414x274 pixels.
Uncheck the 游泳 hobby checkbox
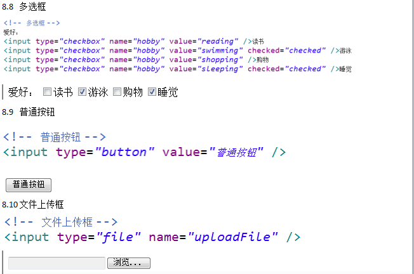pyautogui.click(x=82, y=92)
